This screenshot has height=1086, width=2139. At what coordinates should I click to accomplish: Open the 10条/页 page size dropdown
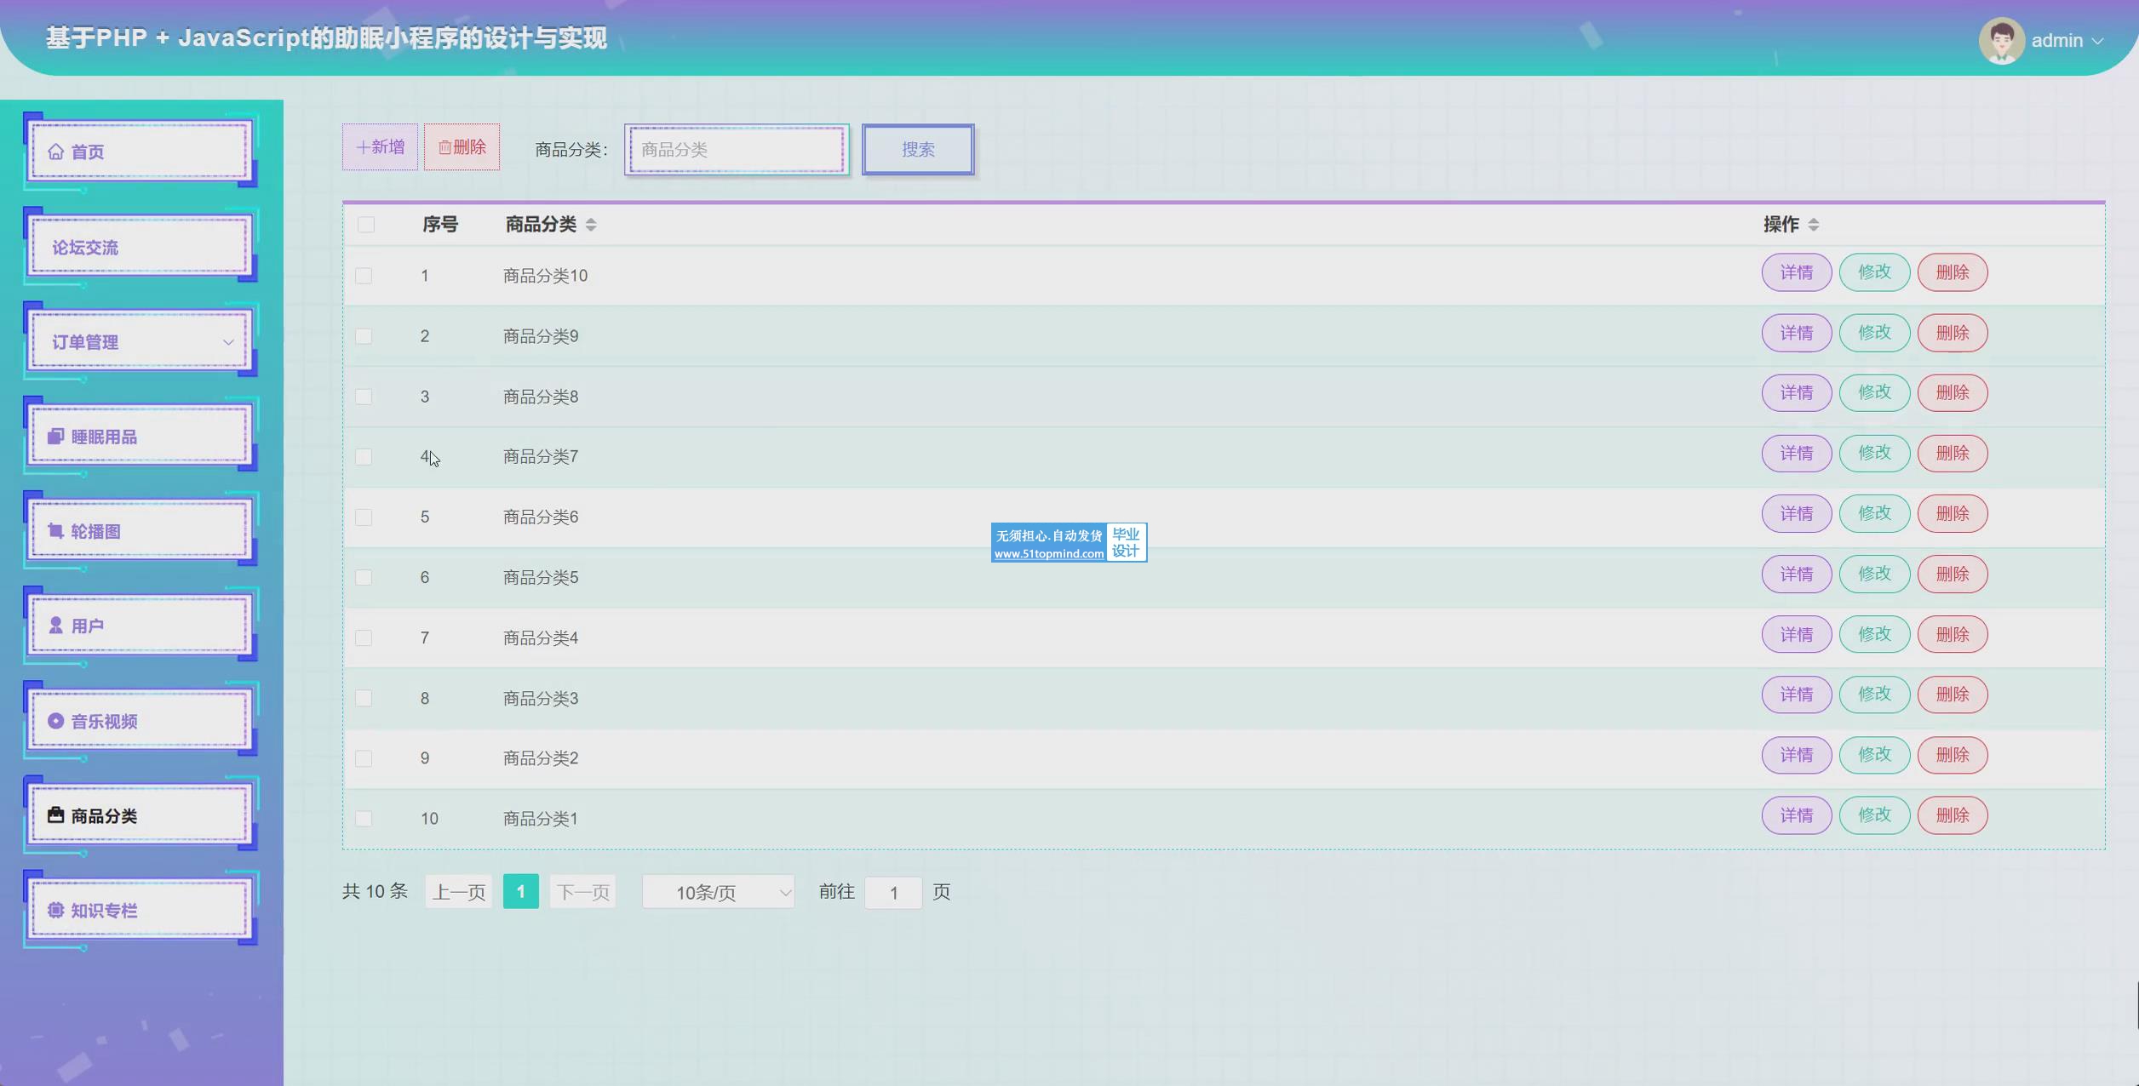[x=718, y=892]
